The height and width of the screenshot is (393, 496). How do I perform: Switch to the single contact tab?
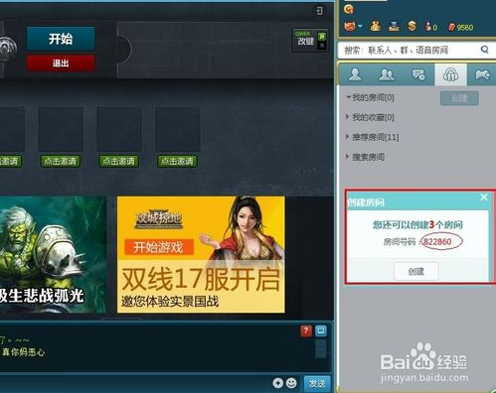(x=355, y=74)
